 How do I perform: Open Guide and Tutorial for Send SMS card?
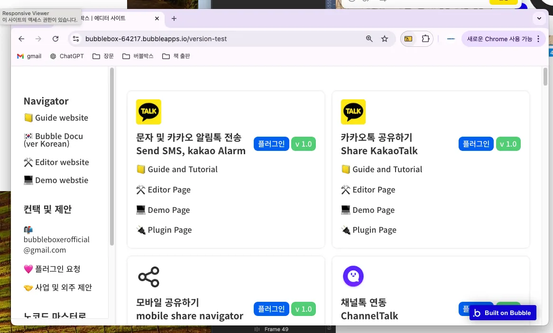click(x=177, y=169)
